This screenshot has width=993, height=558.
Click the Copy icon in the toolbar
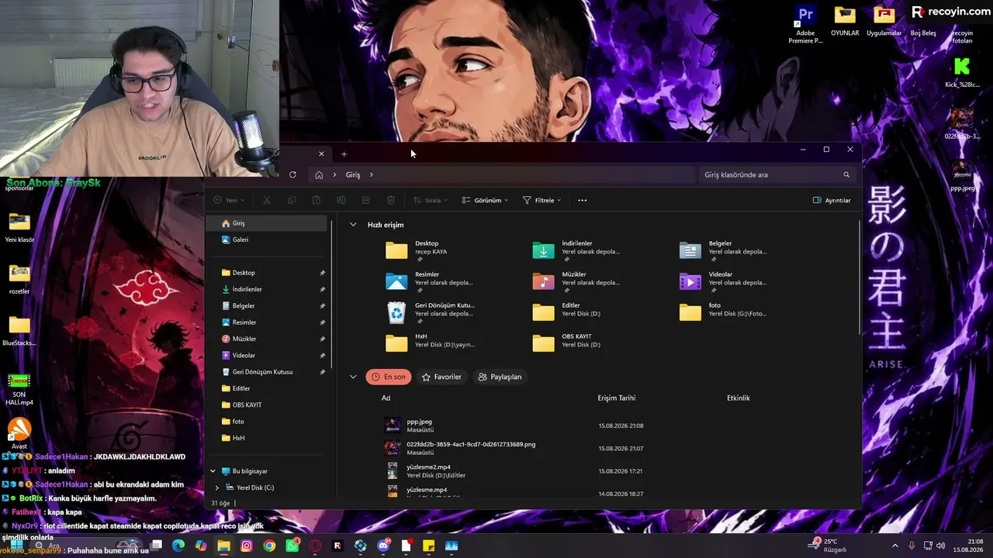pyautogui.click(x=291, y=200)
